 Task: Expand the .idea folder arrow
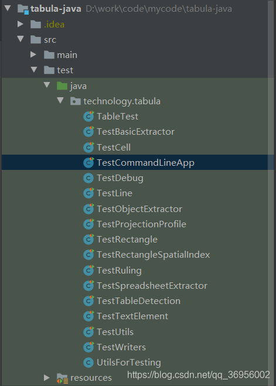(20, 24)
